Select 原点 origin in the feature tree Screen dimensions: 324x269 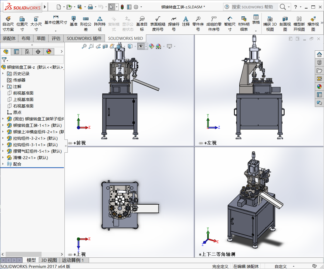pyautogui.click(x=14, y=112)
